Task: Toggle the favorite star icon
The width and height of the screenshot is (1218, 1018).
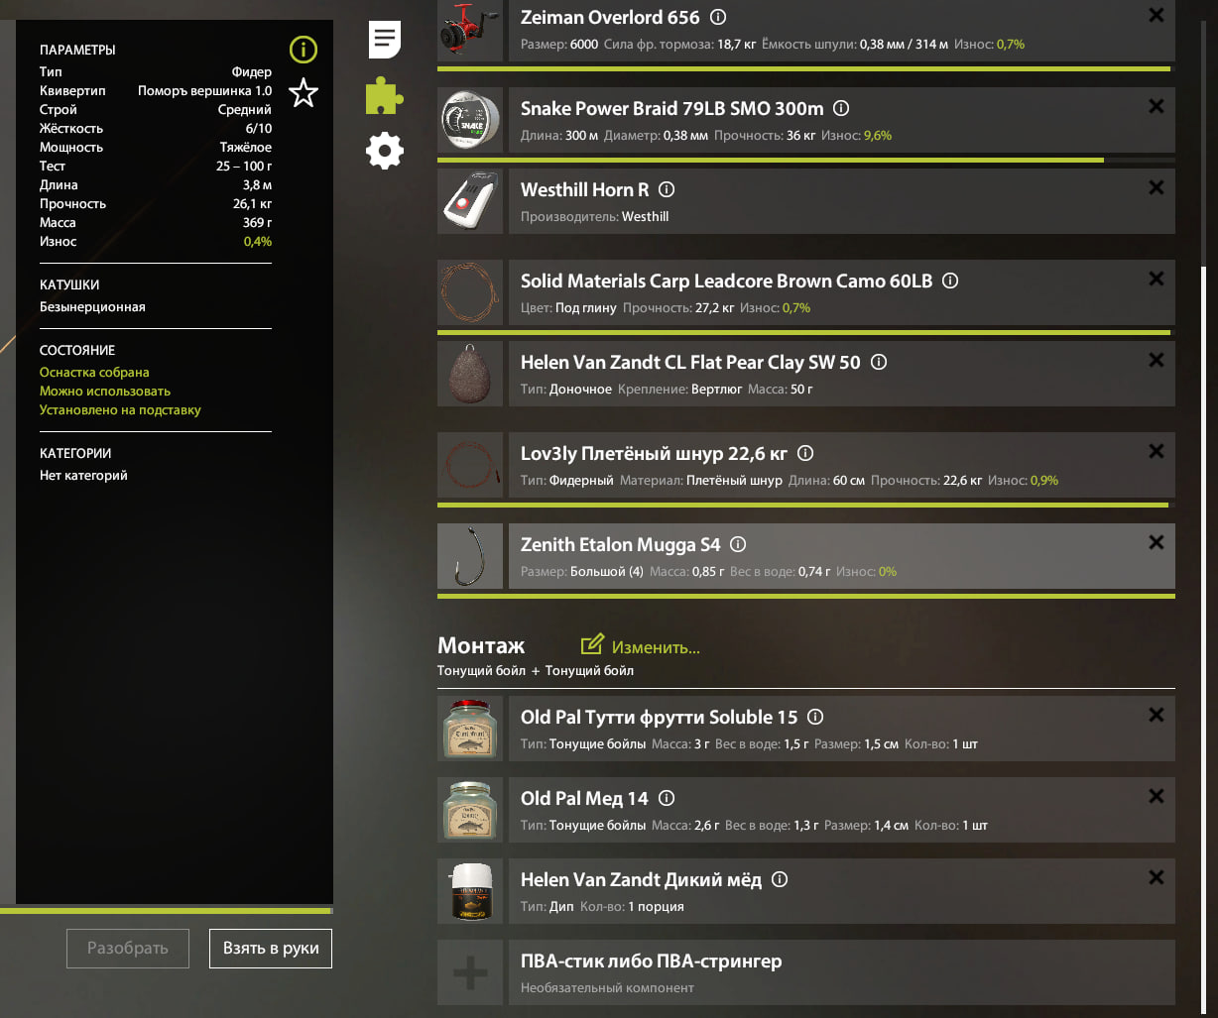Action: (x=304, y=94)
